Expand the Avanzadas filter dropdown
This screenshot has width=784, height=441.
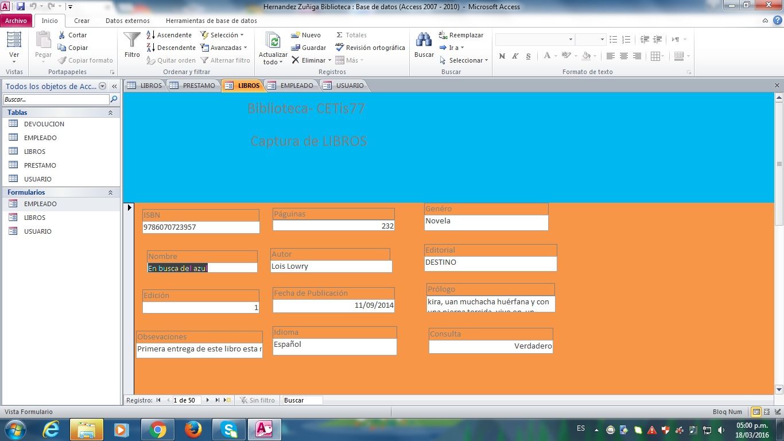[223, 48]
